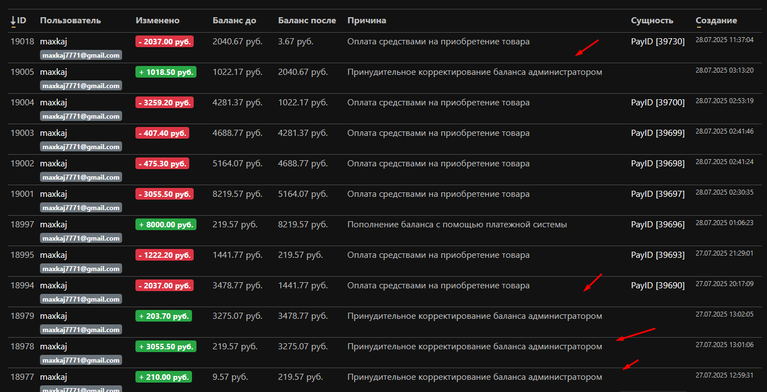
Task: Click the timestamp 28.07.2025 03:13:20
Action: [x=725, y=70]
